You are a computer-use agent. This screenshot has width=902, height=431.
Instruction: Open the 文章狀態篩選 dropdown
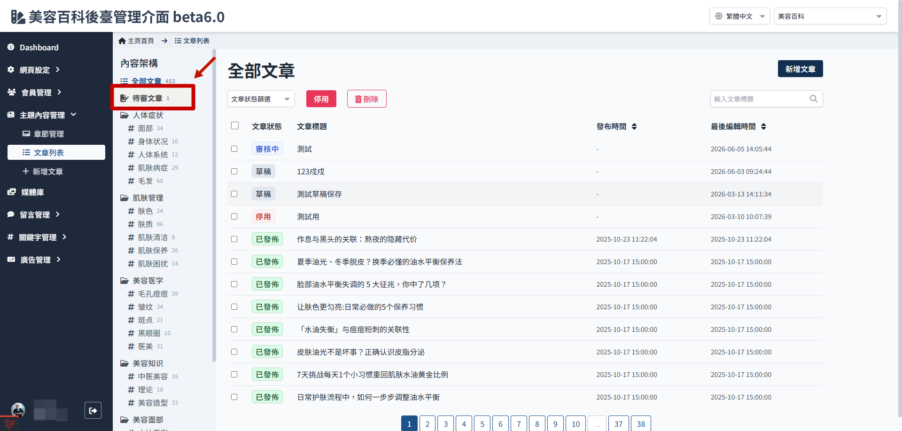(x=261, y=99)
